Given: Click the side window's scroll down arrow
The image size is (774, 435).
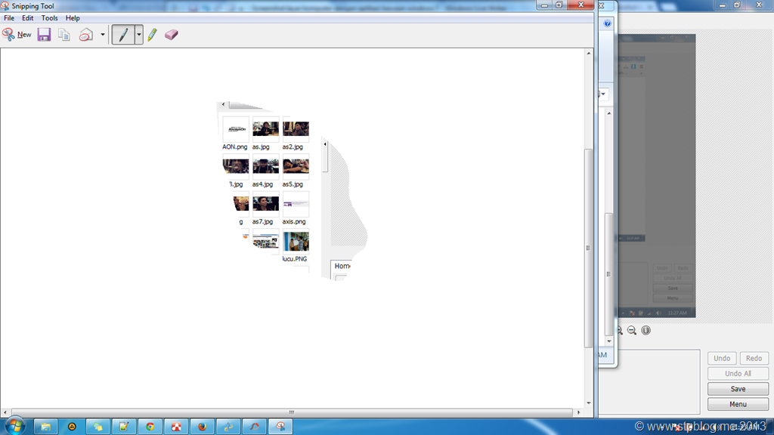Looking at the screenshot, I should tap(609, 341).
